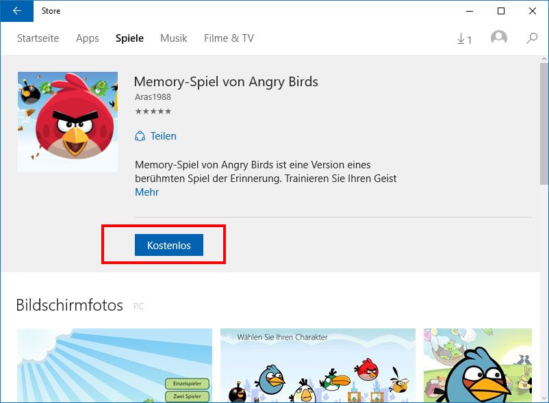This screenshot has width=549, height=403.
Task: Click the five-star rating display
Action: point(153,111)
